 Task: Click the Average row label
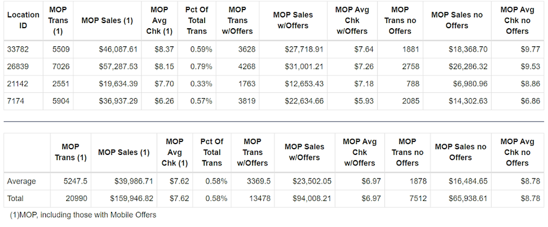pyautogui.click(x=21, y=181)
